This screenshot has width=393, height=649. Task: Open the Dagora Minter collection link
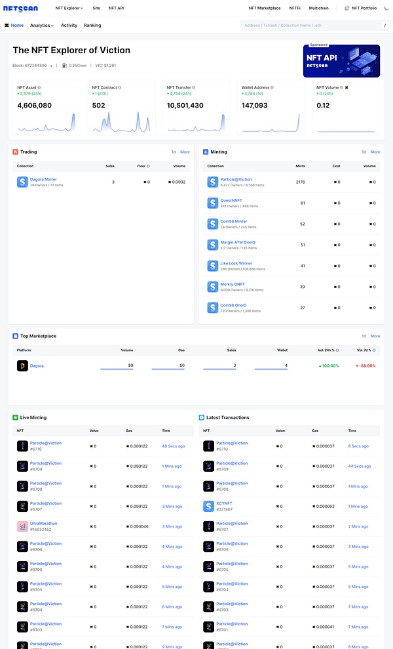point(42,179)
